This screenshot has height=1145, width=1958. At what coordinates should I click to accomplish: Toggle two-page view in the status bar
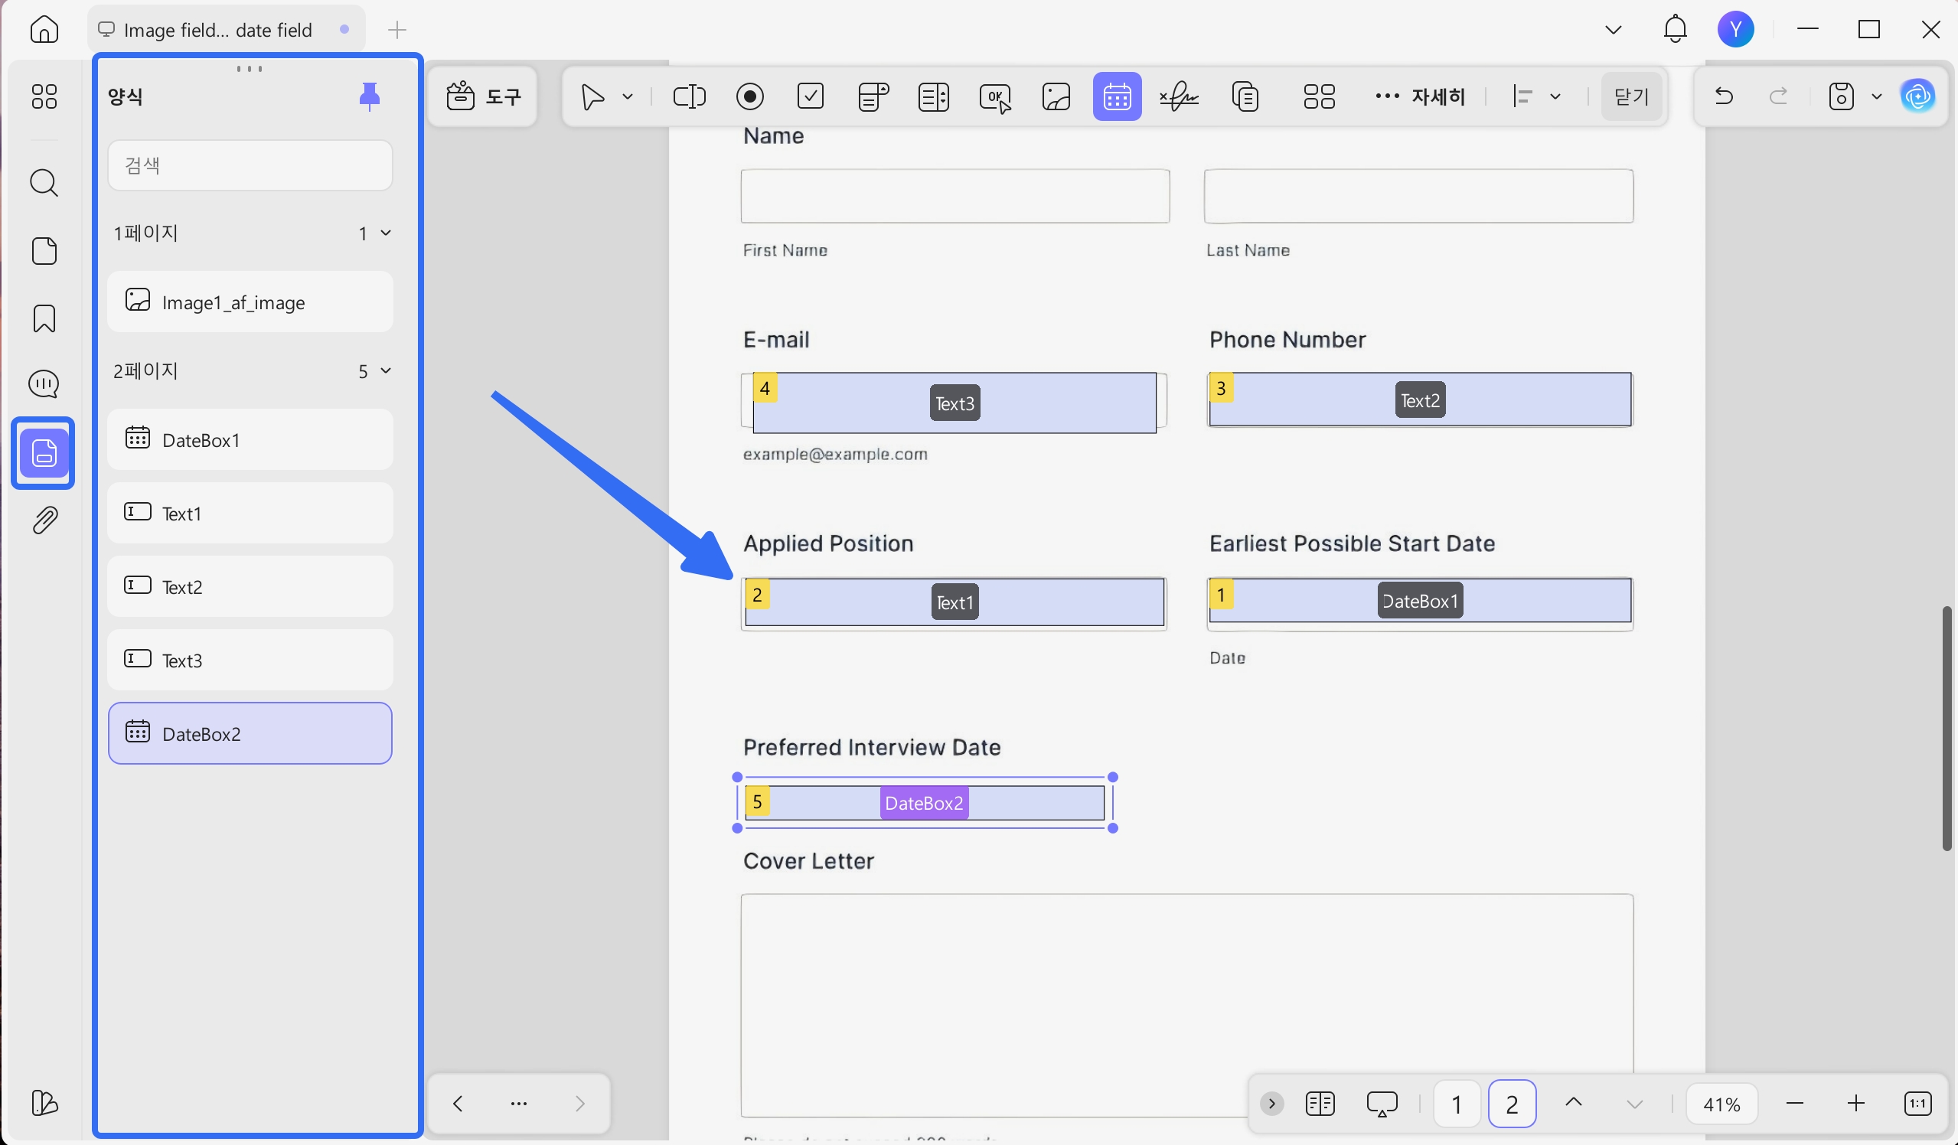pos(1320,1103)
